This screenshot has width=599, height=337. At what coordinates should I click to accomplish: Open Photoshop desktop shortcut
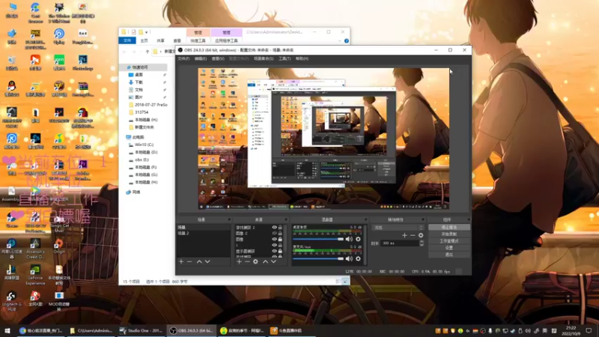point(82,63)
